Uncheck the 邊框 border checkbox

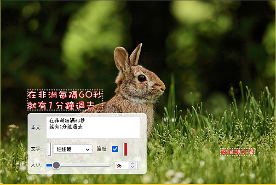[x=115, y=149]
